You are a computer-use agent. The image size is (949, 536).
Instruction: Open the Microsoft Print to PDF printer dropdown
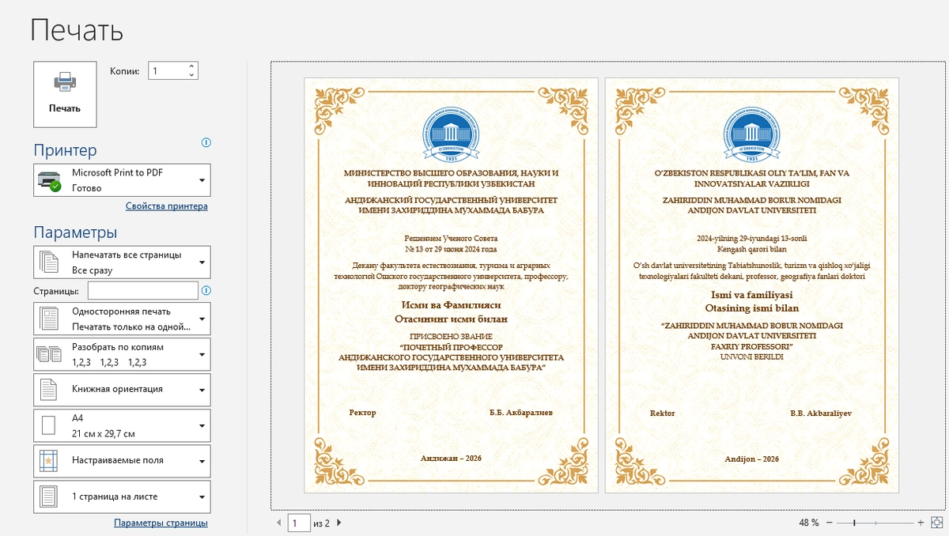coord(122,180)
